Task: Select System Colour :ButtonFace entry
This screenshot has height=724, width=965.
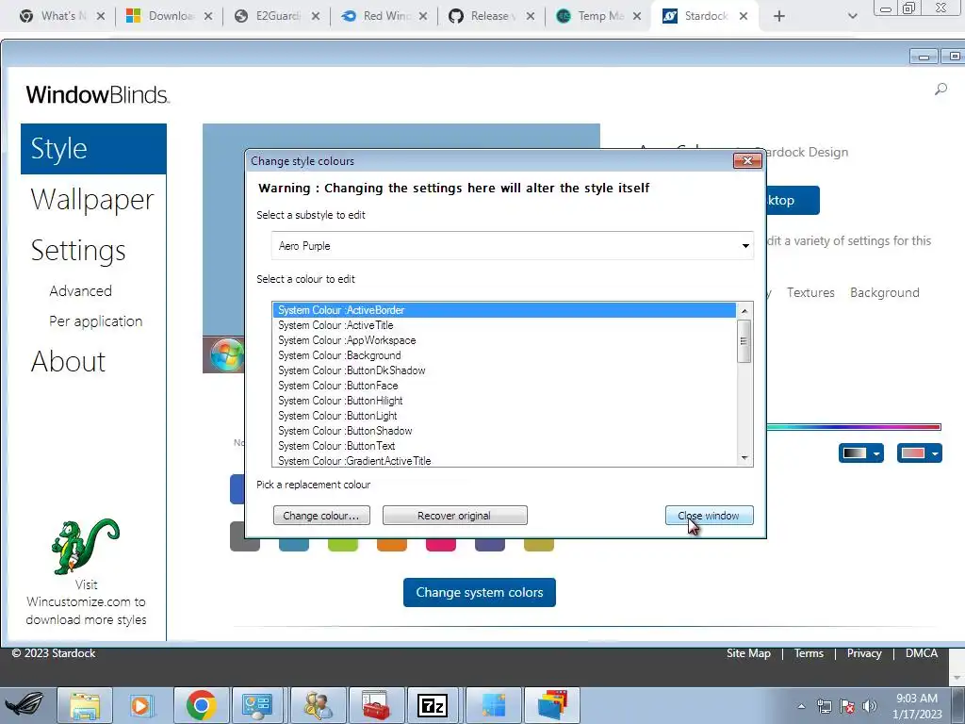Action: [x=504, y=386]
